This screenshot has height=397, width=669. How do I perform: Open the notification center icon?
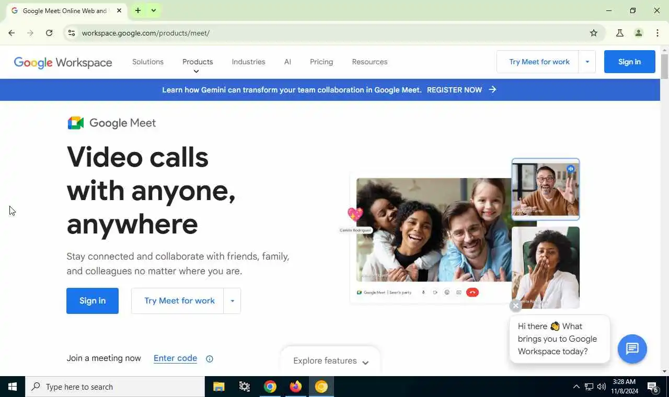(x=653, y=387)
